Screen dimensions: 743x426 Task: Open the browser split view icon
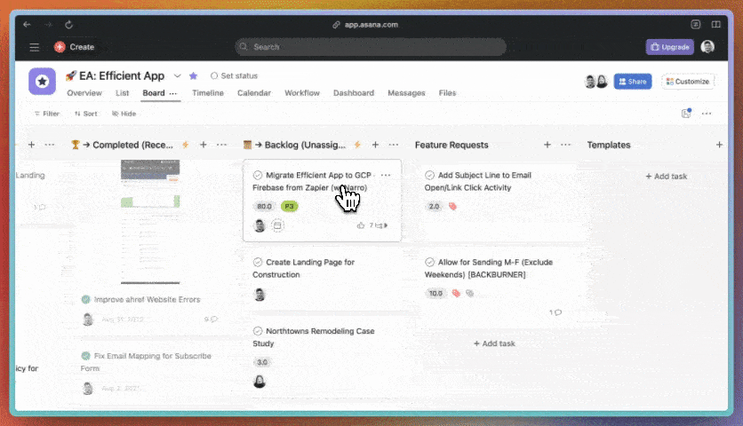point(716,25)
